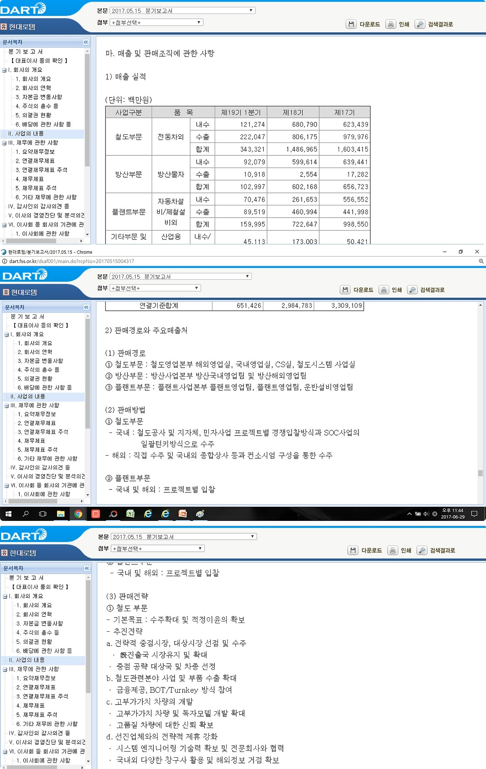Click the 다운로드 label in the Chrome window
Viewport: 486px width, 769px height.
click(x=363, y=290)
